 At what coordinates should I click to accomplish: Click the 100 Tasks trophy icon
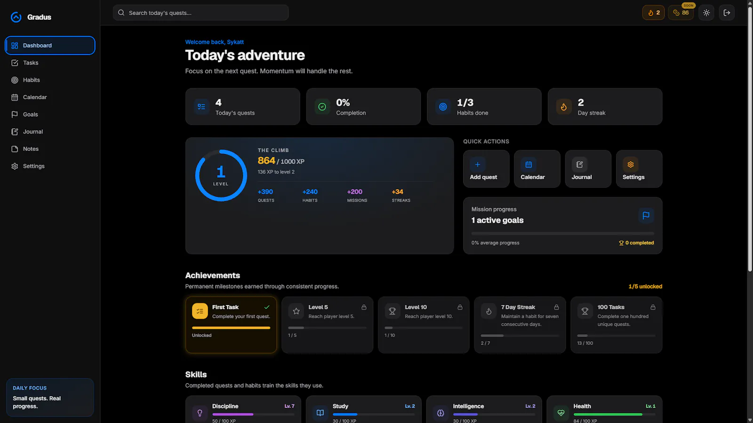(585, 311)
